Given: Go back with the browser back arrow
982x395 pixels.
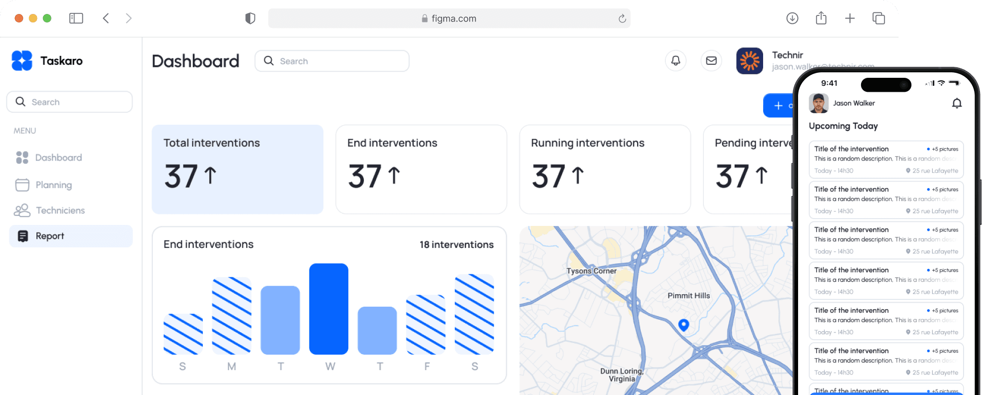Looking at the screenshot, I should (x=106, y=18).
